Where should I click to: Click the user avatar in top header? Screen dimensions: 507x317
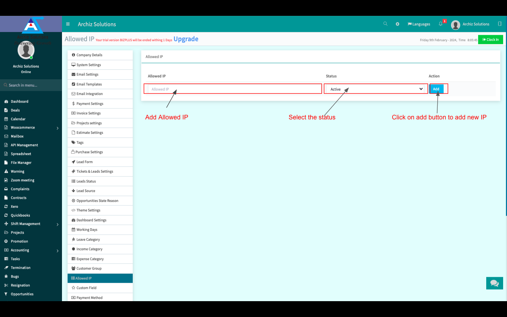pos(455,25)
